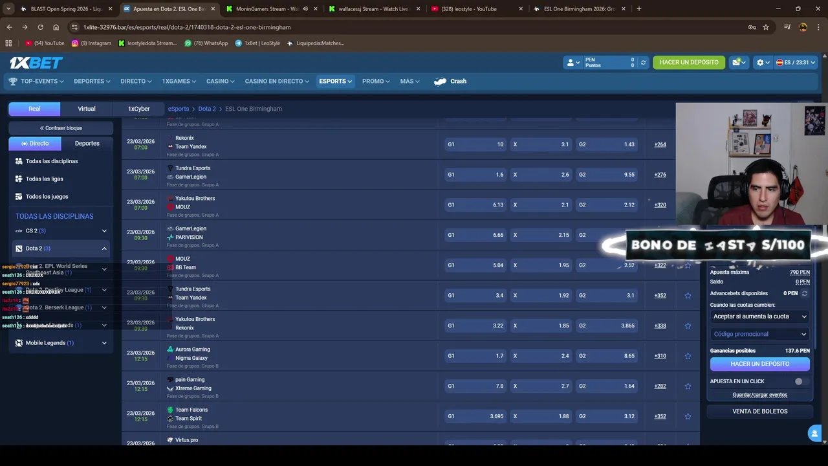828x466 pixels.
Task: Switch sidebar to Deportes tab
Action: (x=87, y=143)
